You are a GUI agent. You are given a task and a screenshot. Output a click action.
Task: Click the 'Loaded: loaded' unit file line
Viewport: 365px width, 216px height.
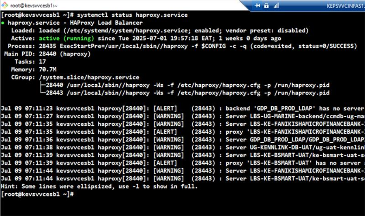click(160, 30)
